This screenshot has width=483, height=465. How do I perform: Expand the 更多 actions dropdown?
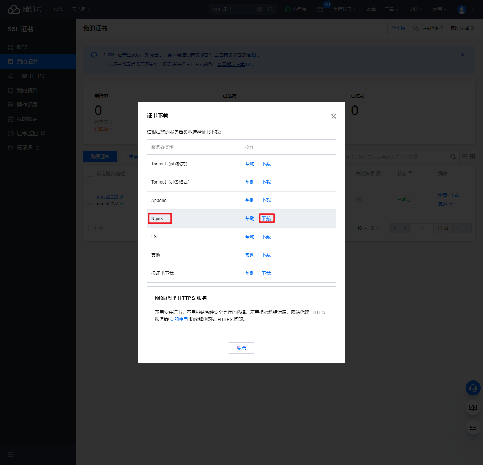(x=445, y=204)
